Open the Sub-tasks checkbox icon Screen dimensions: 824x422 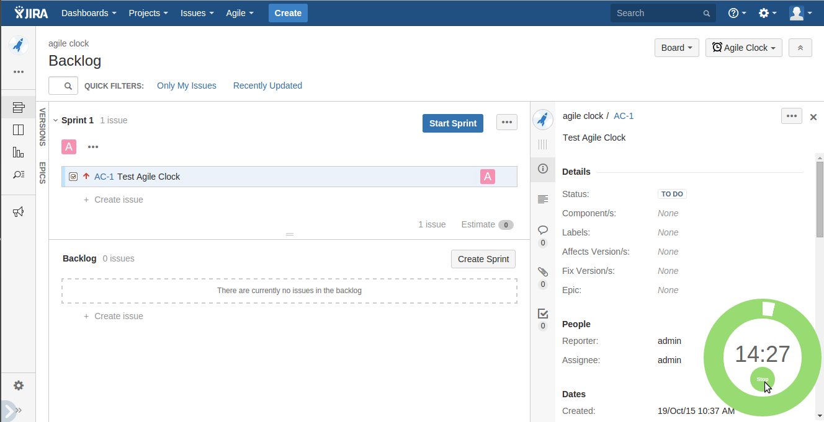point(543,314)
